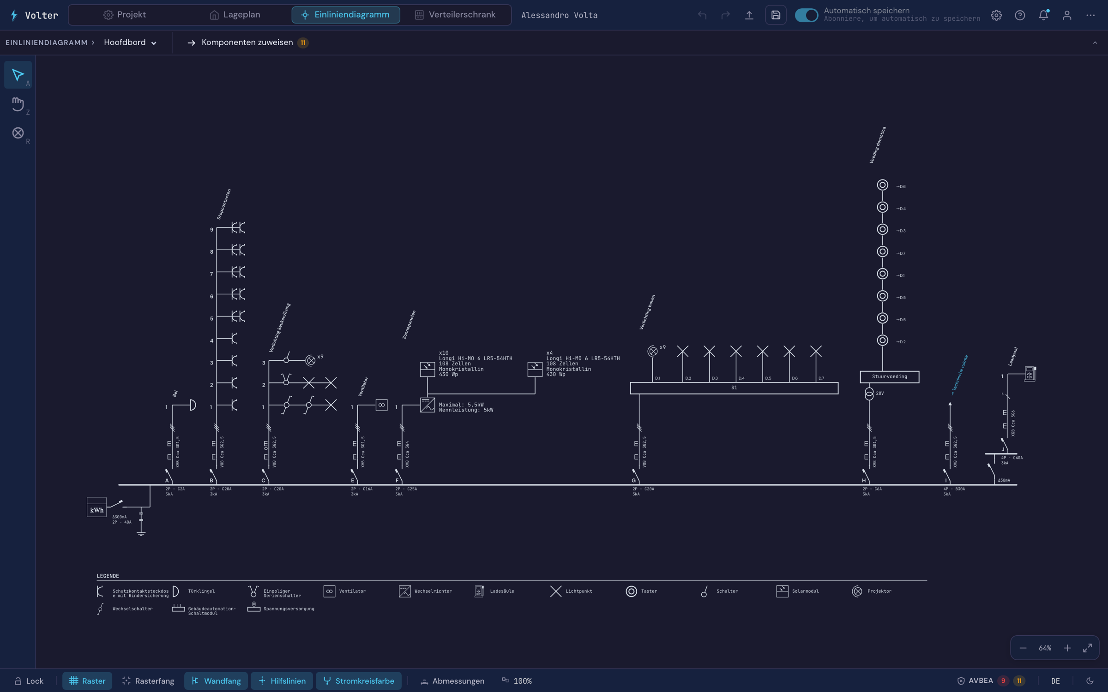Toggle Stromkreisfarbe circuit colors
This screenshot has width=1108, height=692.
359,681
